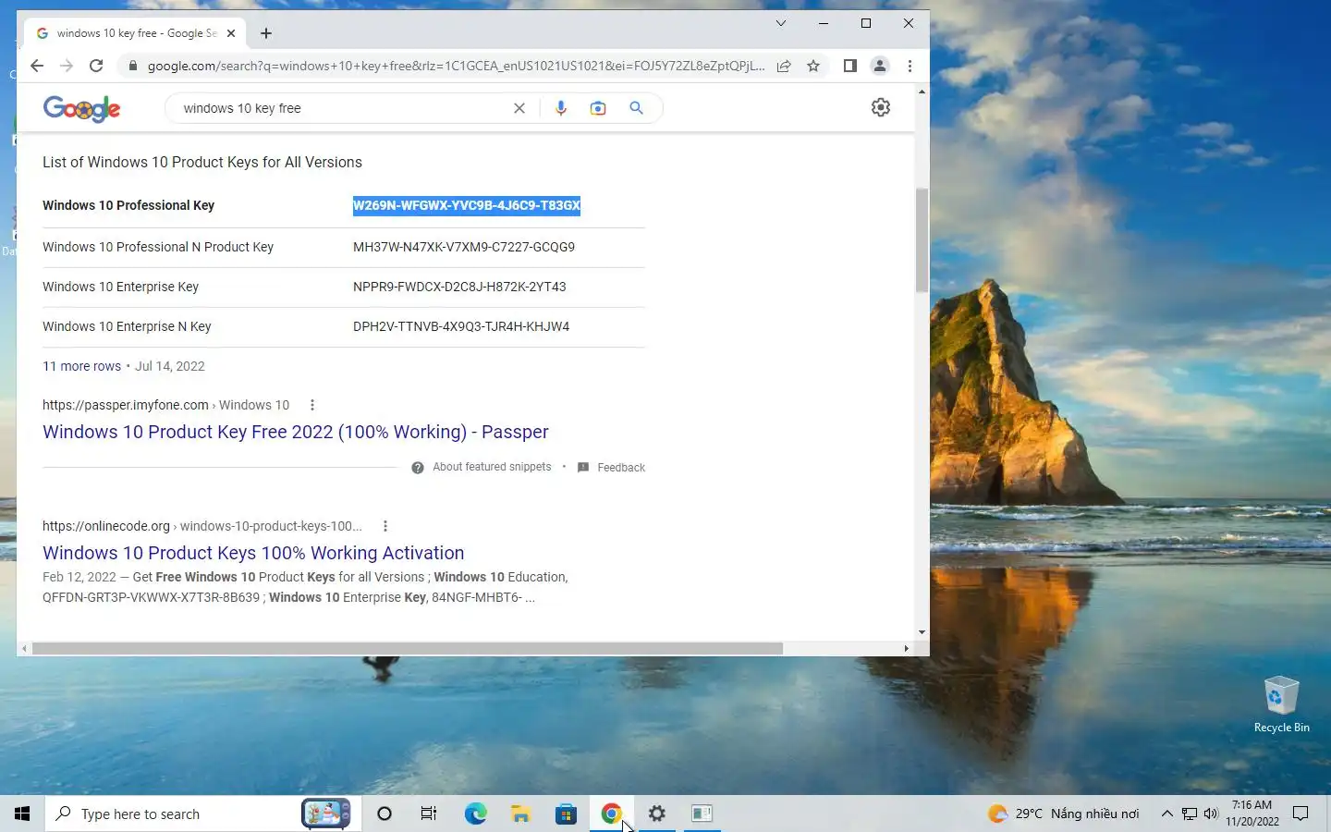Open Google quick settings gear
Image resolution: width=1331 pixels, height=832 pixels.
881,107
